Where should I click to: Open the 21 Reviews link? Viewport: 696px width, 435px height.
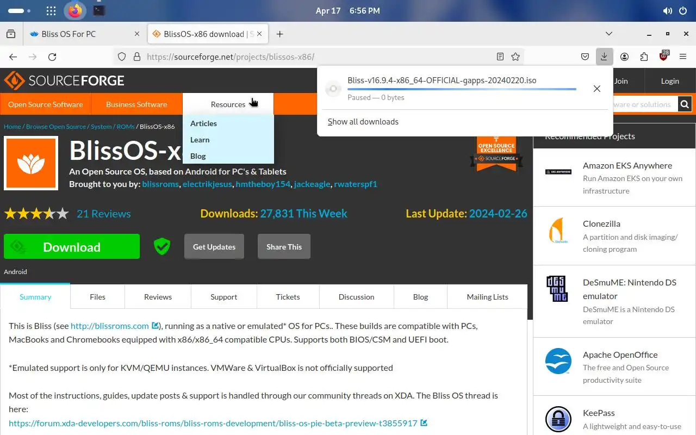(104, 214)
